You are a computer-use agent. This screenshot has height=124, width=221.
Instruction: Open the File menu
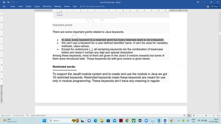(4, 7)
